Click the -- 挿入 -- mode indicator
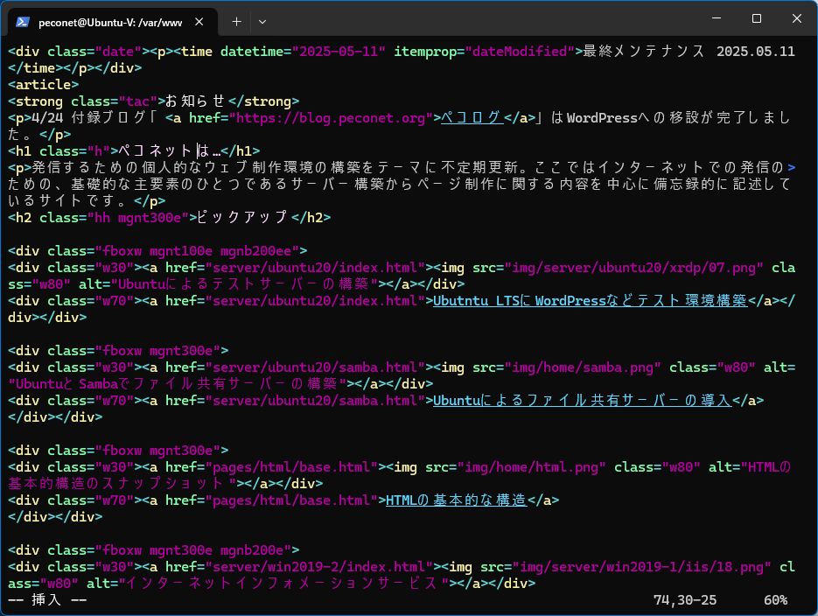The height and width of the screenshot is (616, 818). point(47,600)
